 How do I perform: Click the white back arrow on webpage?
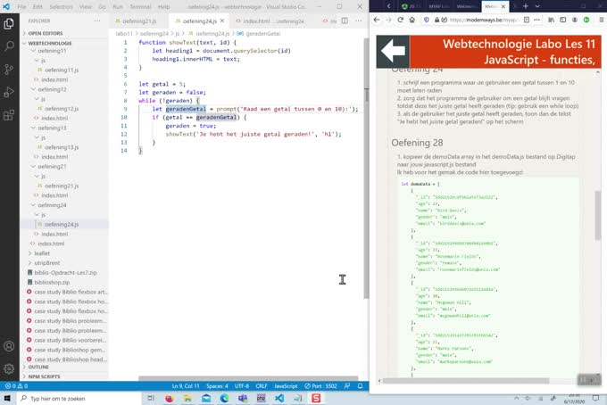[394, 52]
